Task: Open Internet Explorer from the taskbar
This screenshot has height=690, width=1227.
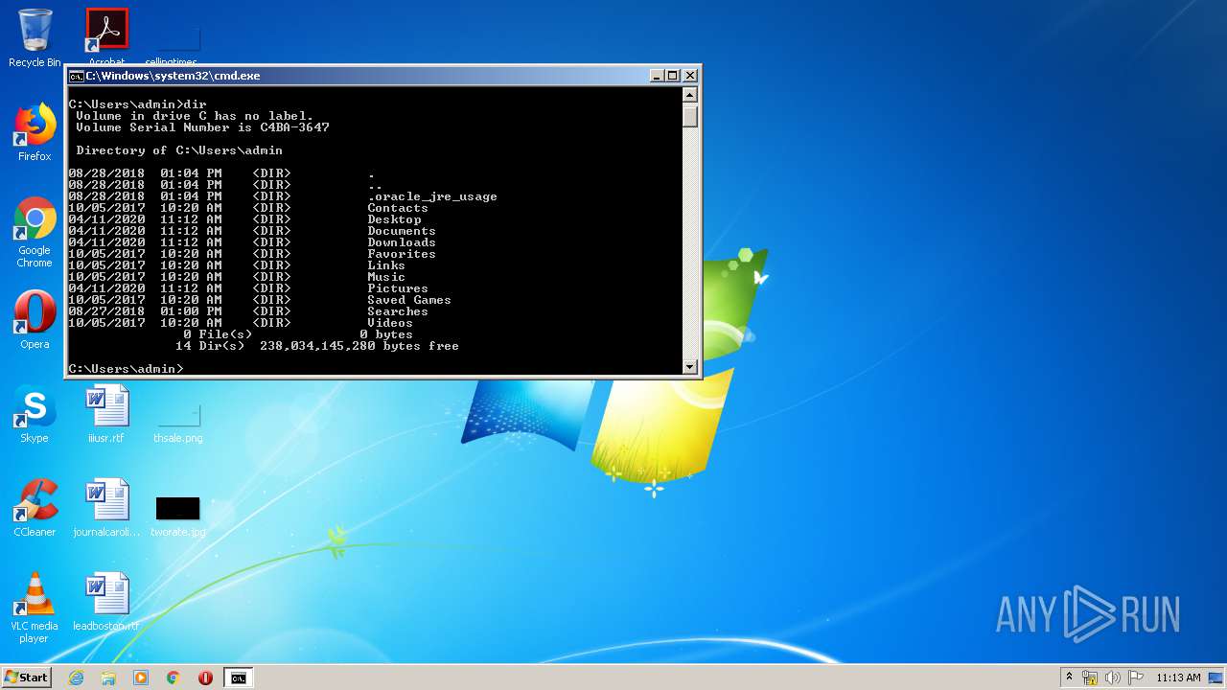Action: point(77,678)
